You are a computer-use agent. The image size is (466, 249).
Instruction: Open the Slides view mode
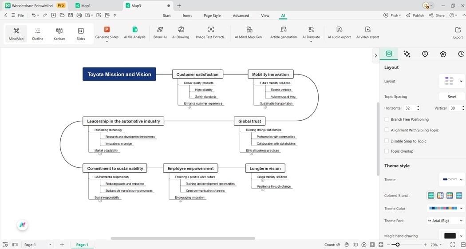(x=81, y=34)
